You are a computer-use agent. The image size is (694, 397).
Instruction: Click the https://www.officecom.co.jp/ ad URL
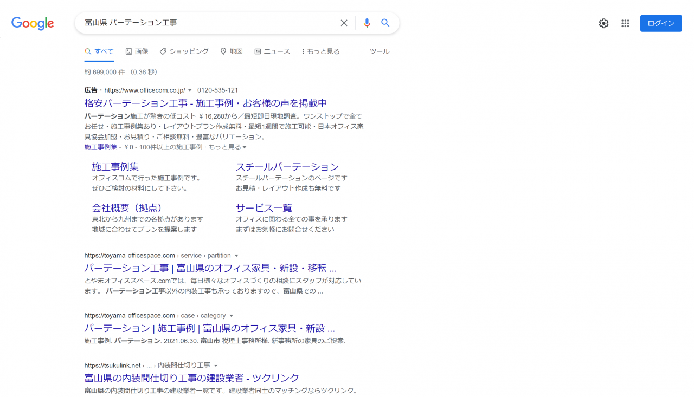pos(145,90)
